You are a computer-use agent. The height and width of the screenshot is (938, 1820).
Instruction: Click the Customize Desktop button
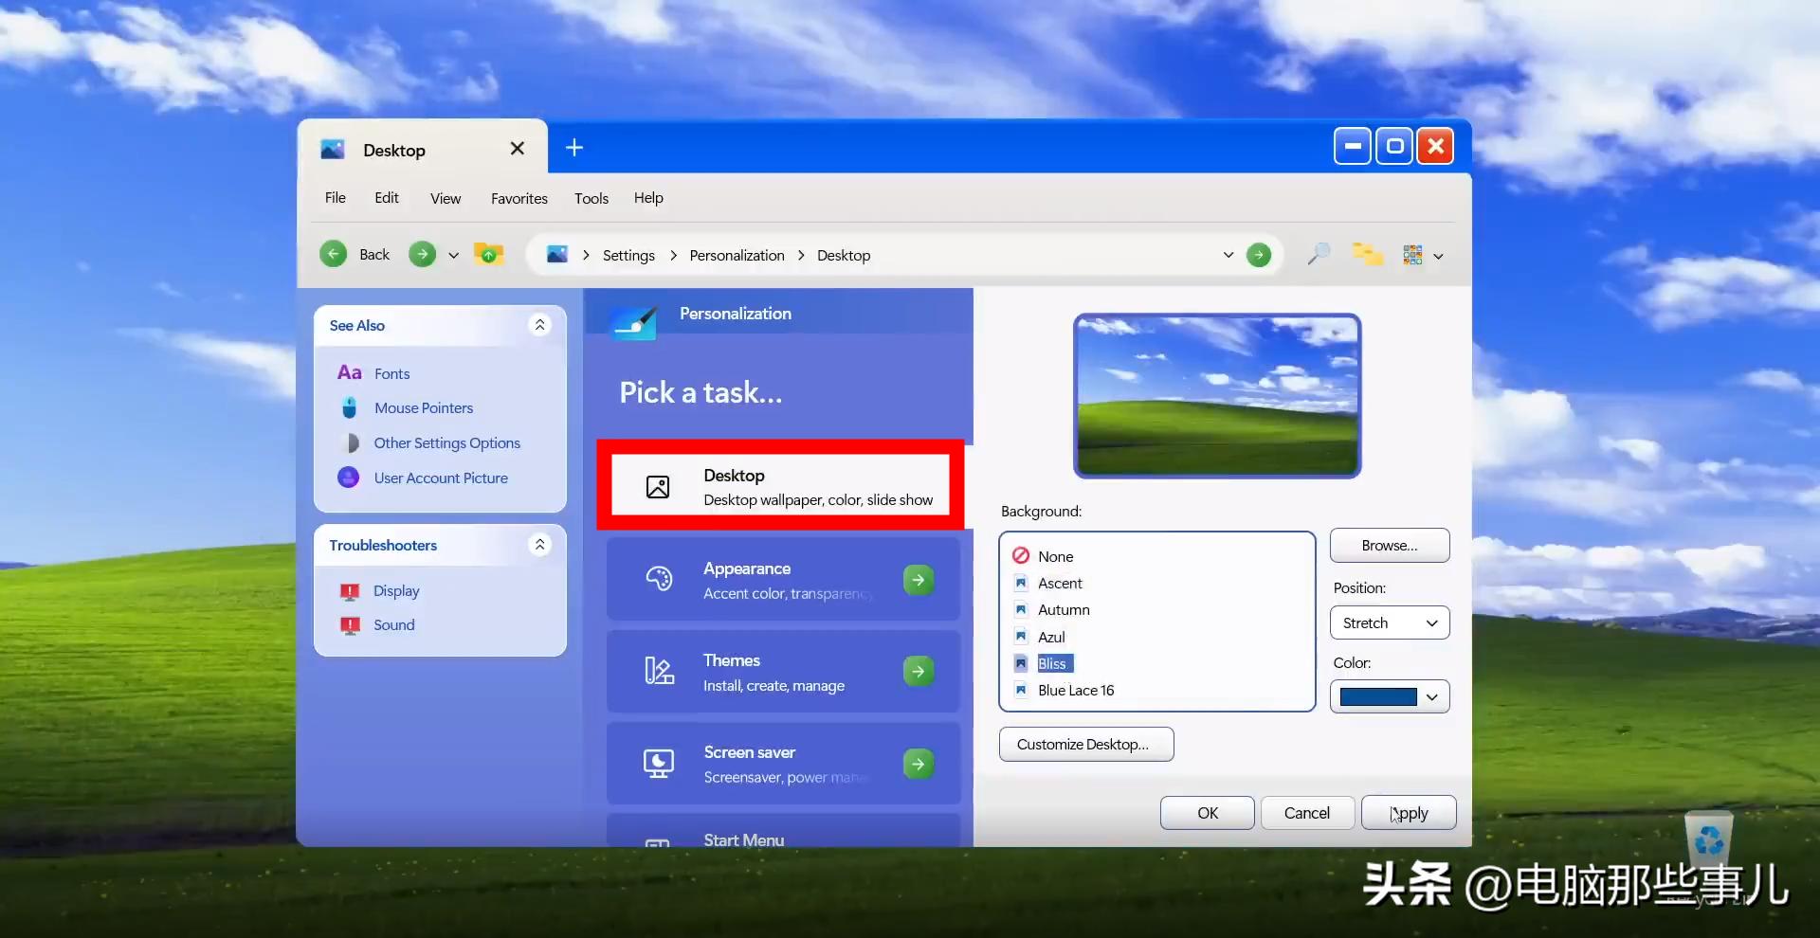[1085, 744]
